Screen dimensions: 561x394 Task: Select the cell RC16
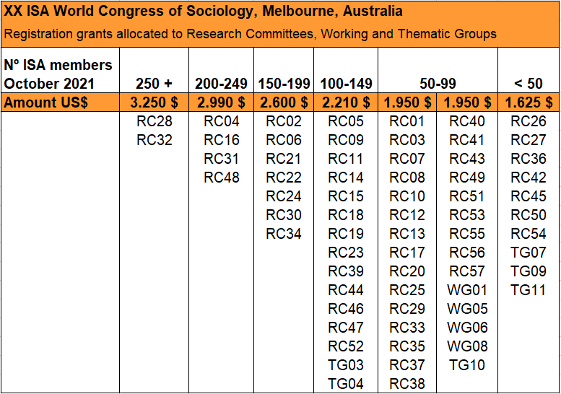(x=221, y=140)
